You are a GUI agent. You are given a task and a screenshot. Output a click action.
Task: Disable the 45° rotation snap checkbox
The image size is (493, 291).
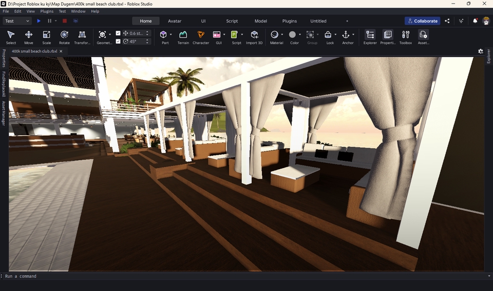118,41
